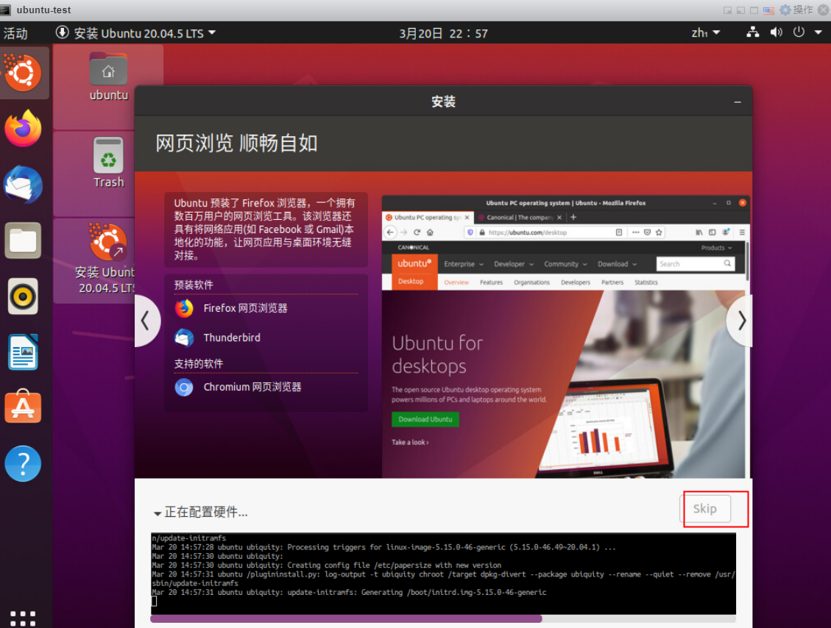The image size is (831, 628).
Task: Expand Enterprise menu in Firefox screenshot
Action: tap(463, 264)
